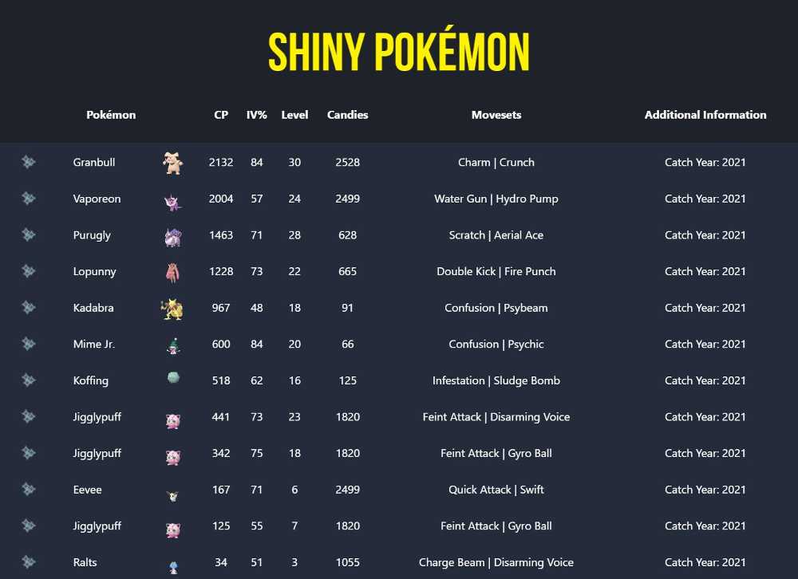The width and height of the screenshot is (798, 579).
Task: Click the CP column header
Action: [x=221, y=115]
